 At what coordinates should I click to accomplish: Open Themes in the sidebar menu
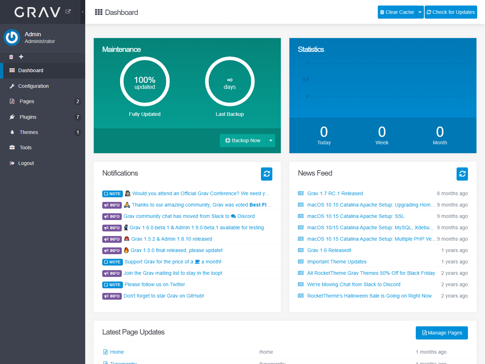(x=43, y=132)
